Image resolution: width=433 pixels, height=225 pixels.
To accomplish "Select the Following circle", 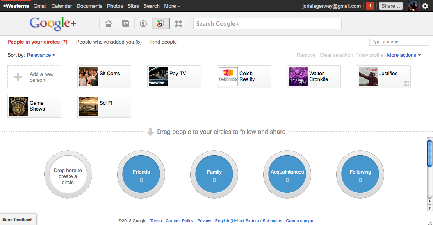I will [x=360, y=174].
